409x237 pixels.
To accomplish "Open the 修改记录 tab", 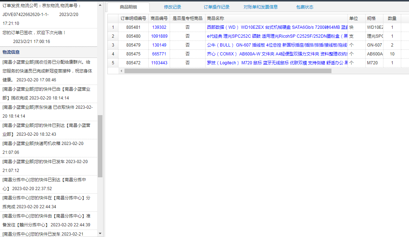I will 172,7.
